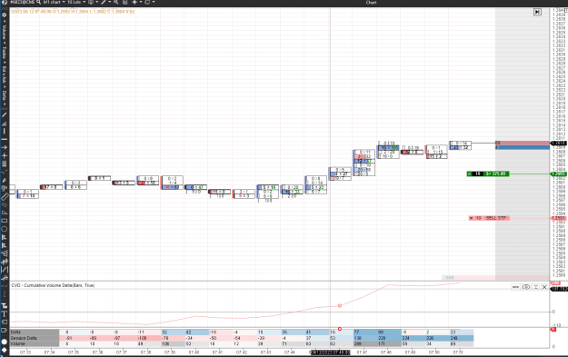568x357 pixels.
Task: Cancel the green take-profit order via its X
Action: 470,174
